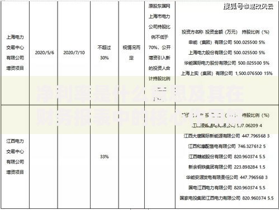Click the 江西赣能股份有限公司 820.960374 row
Image resolution: width=279 pixels, height=210 pixels.
pyautogui.click(x=227, y=156)
